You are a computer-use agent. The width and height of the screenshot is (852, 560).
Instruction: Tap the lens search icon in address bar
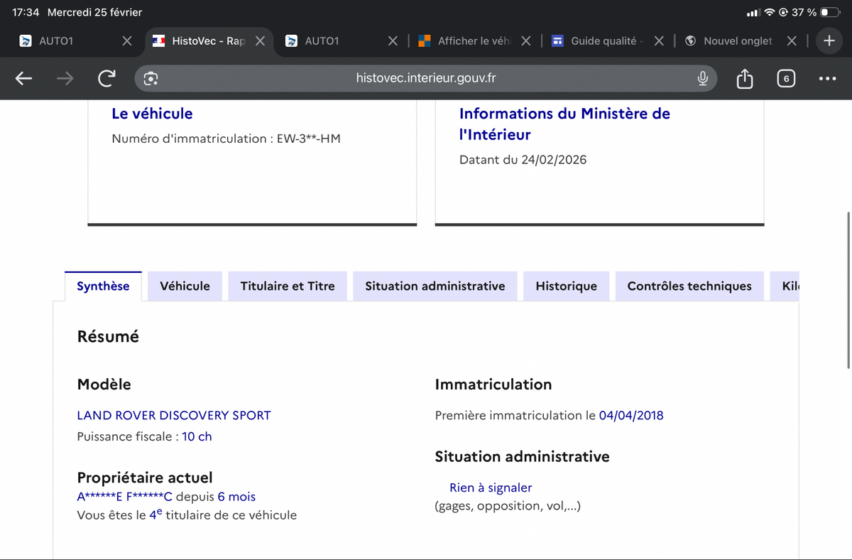(151, 79)
